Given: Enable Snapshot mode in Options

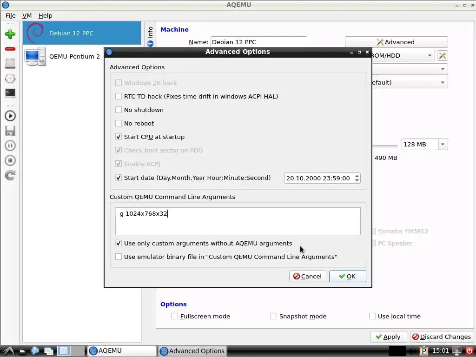Looking at the screenshot, I should (x=273, y=316).
